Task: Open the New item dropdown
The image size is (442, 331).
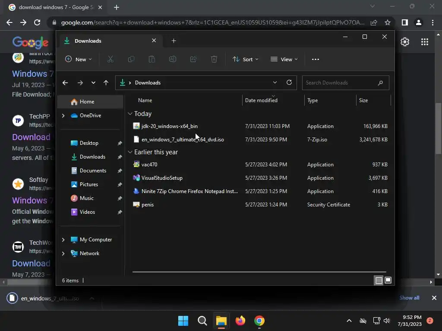Action: [x=79, y=59]
